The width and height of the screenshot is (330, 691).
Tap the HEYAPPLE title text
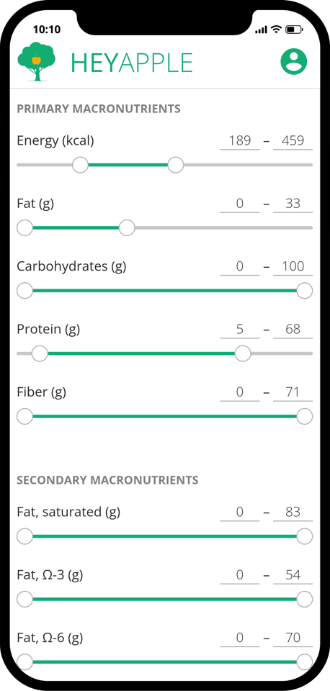(132, 63)
